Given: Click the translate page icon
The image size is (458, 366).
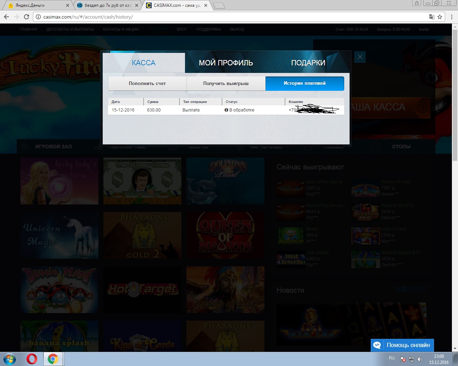Looking at the screenshot, I should pos(432,17).
